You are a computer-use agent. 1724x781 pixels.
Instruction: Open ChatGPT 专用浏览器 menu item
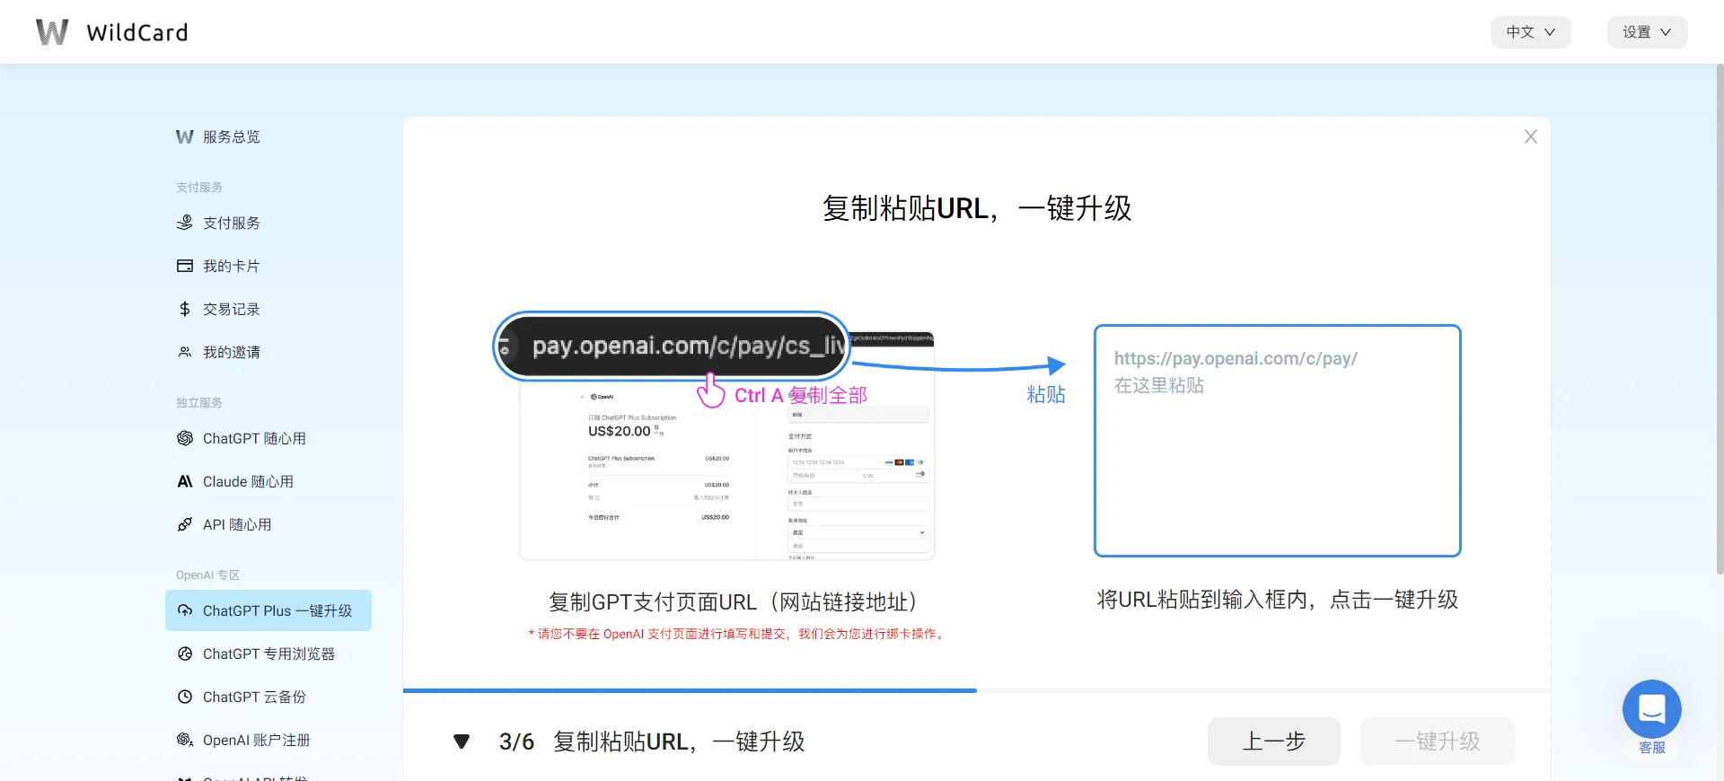[268, 654]
